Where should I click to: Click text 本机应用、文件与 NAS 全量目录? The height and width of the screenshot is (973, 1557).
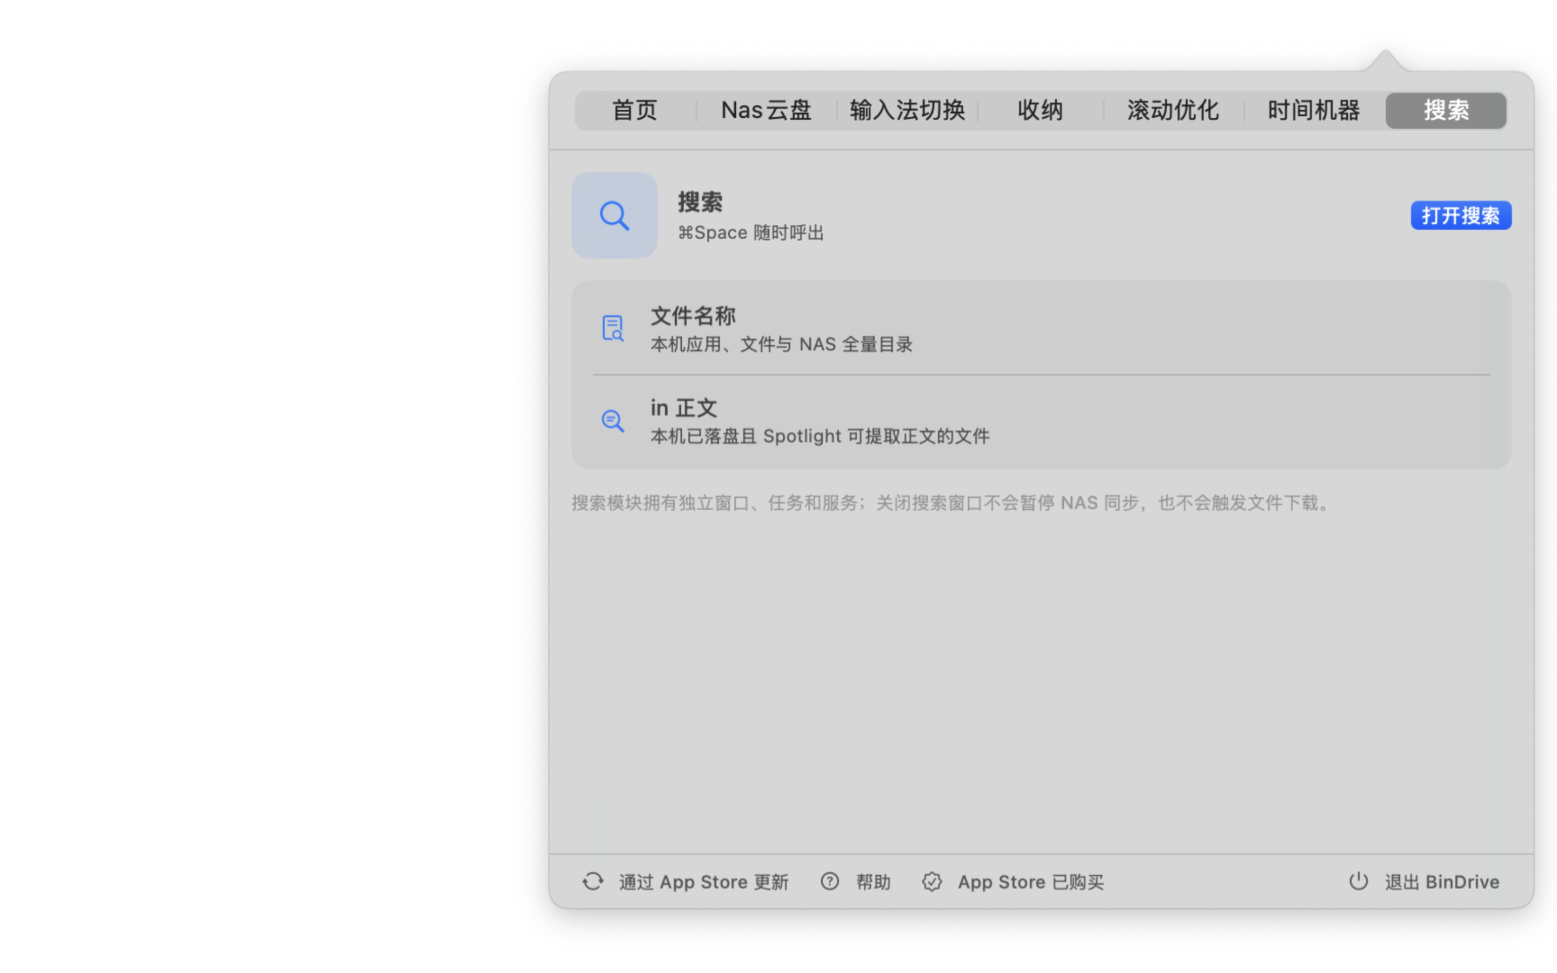781,344
